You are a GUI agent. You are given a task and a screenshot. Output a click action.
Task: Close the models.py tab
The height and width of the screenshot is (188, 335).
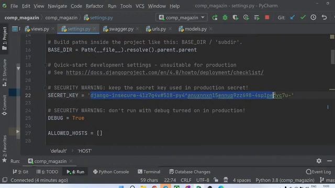[210, 29]
